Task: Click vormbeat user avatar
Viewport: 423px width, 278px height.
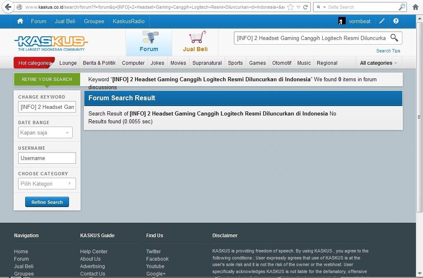Action: tap(342, 21)
